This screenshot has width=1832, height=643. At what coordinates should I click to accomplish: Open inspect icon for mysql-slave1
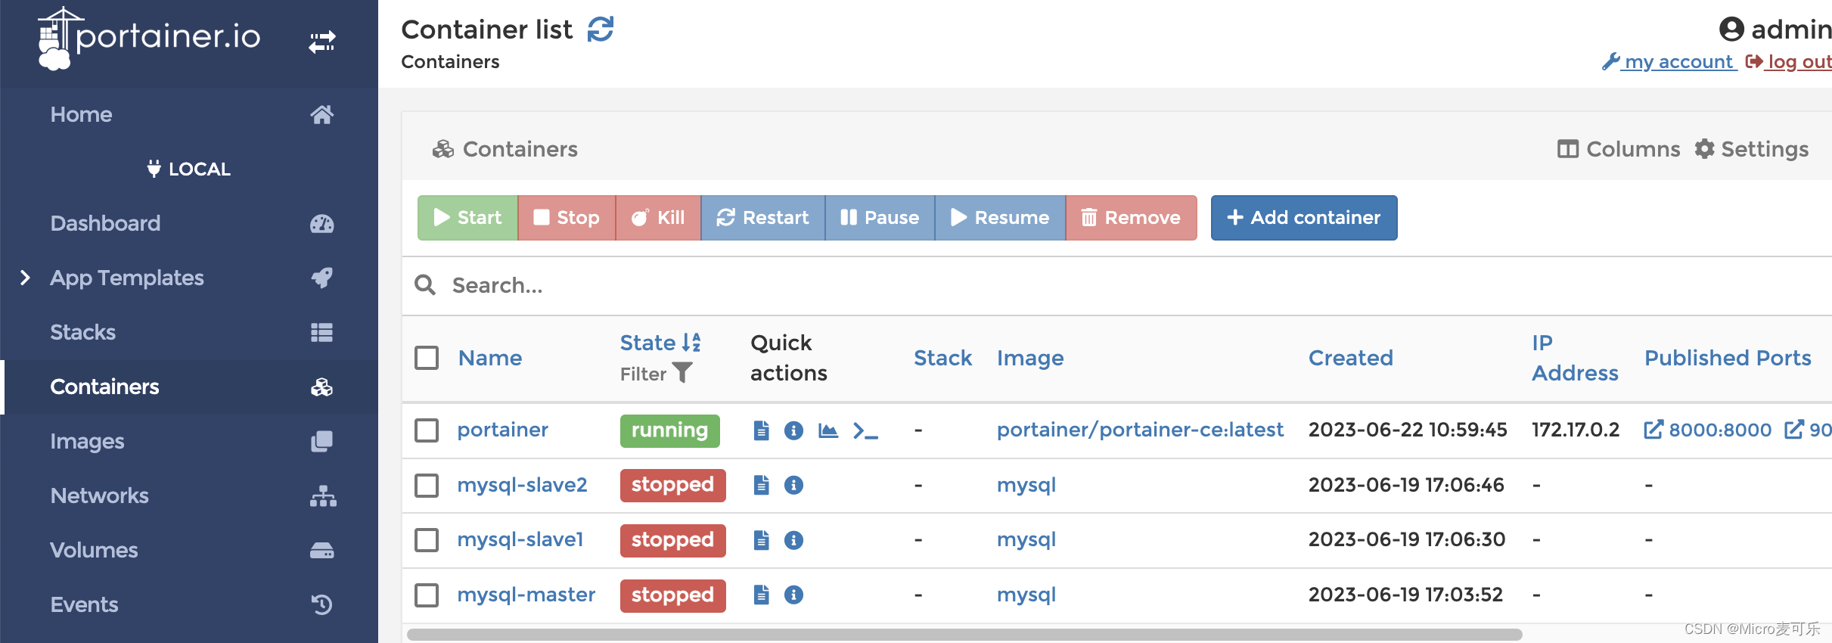tap(793, 540)
